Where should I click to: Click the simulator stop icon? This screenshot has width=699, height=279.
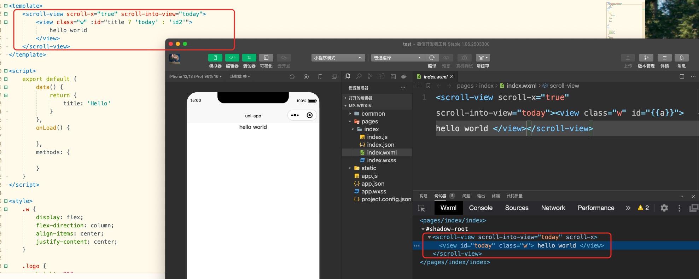(x=306, y=77)
